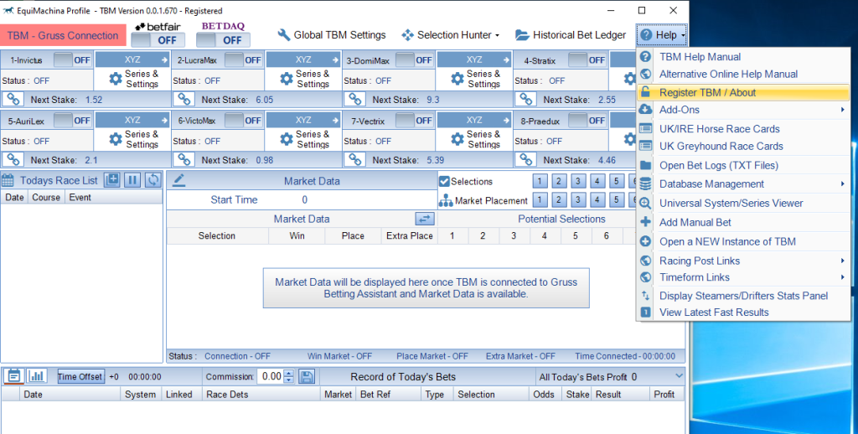Click the link icon beside Next Stake 2.1
858x434 pixels.
point(13,160)
